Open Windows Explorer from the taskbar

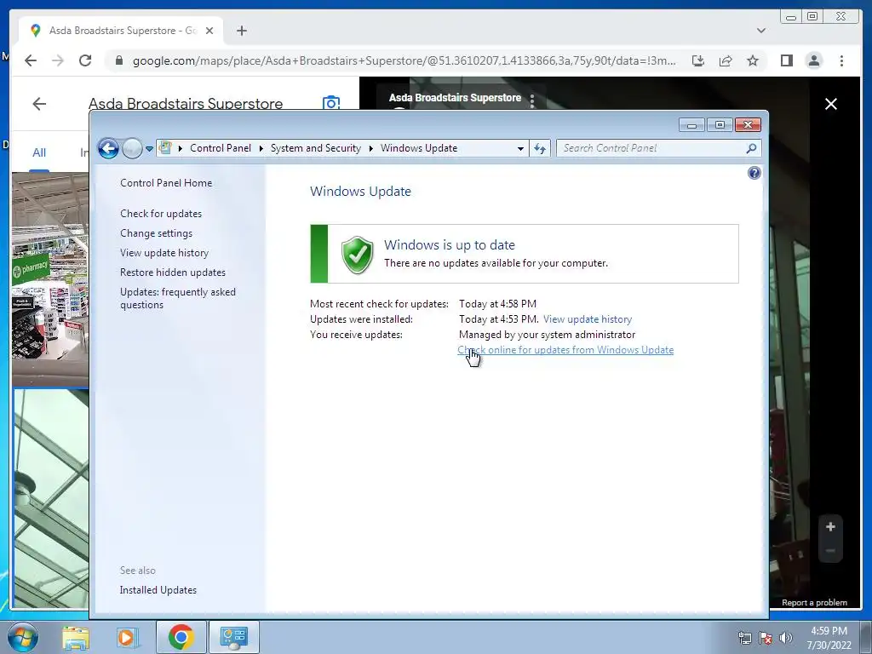[76, 637]
